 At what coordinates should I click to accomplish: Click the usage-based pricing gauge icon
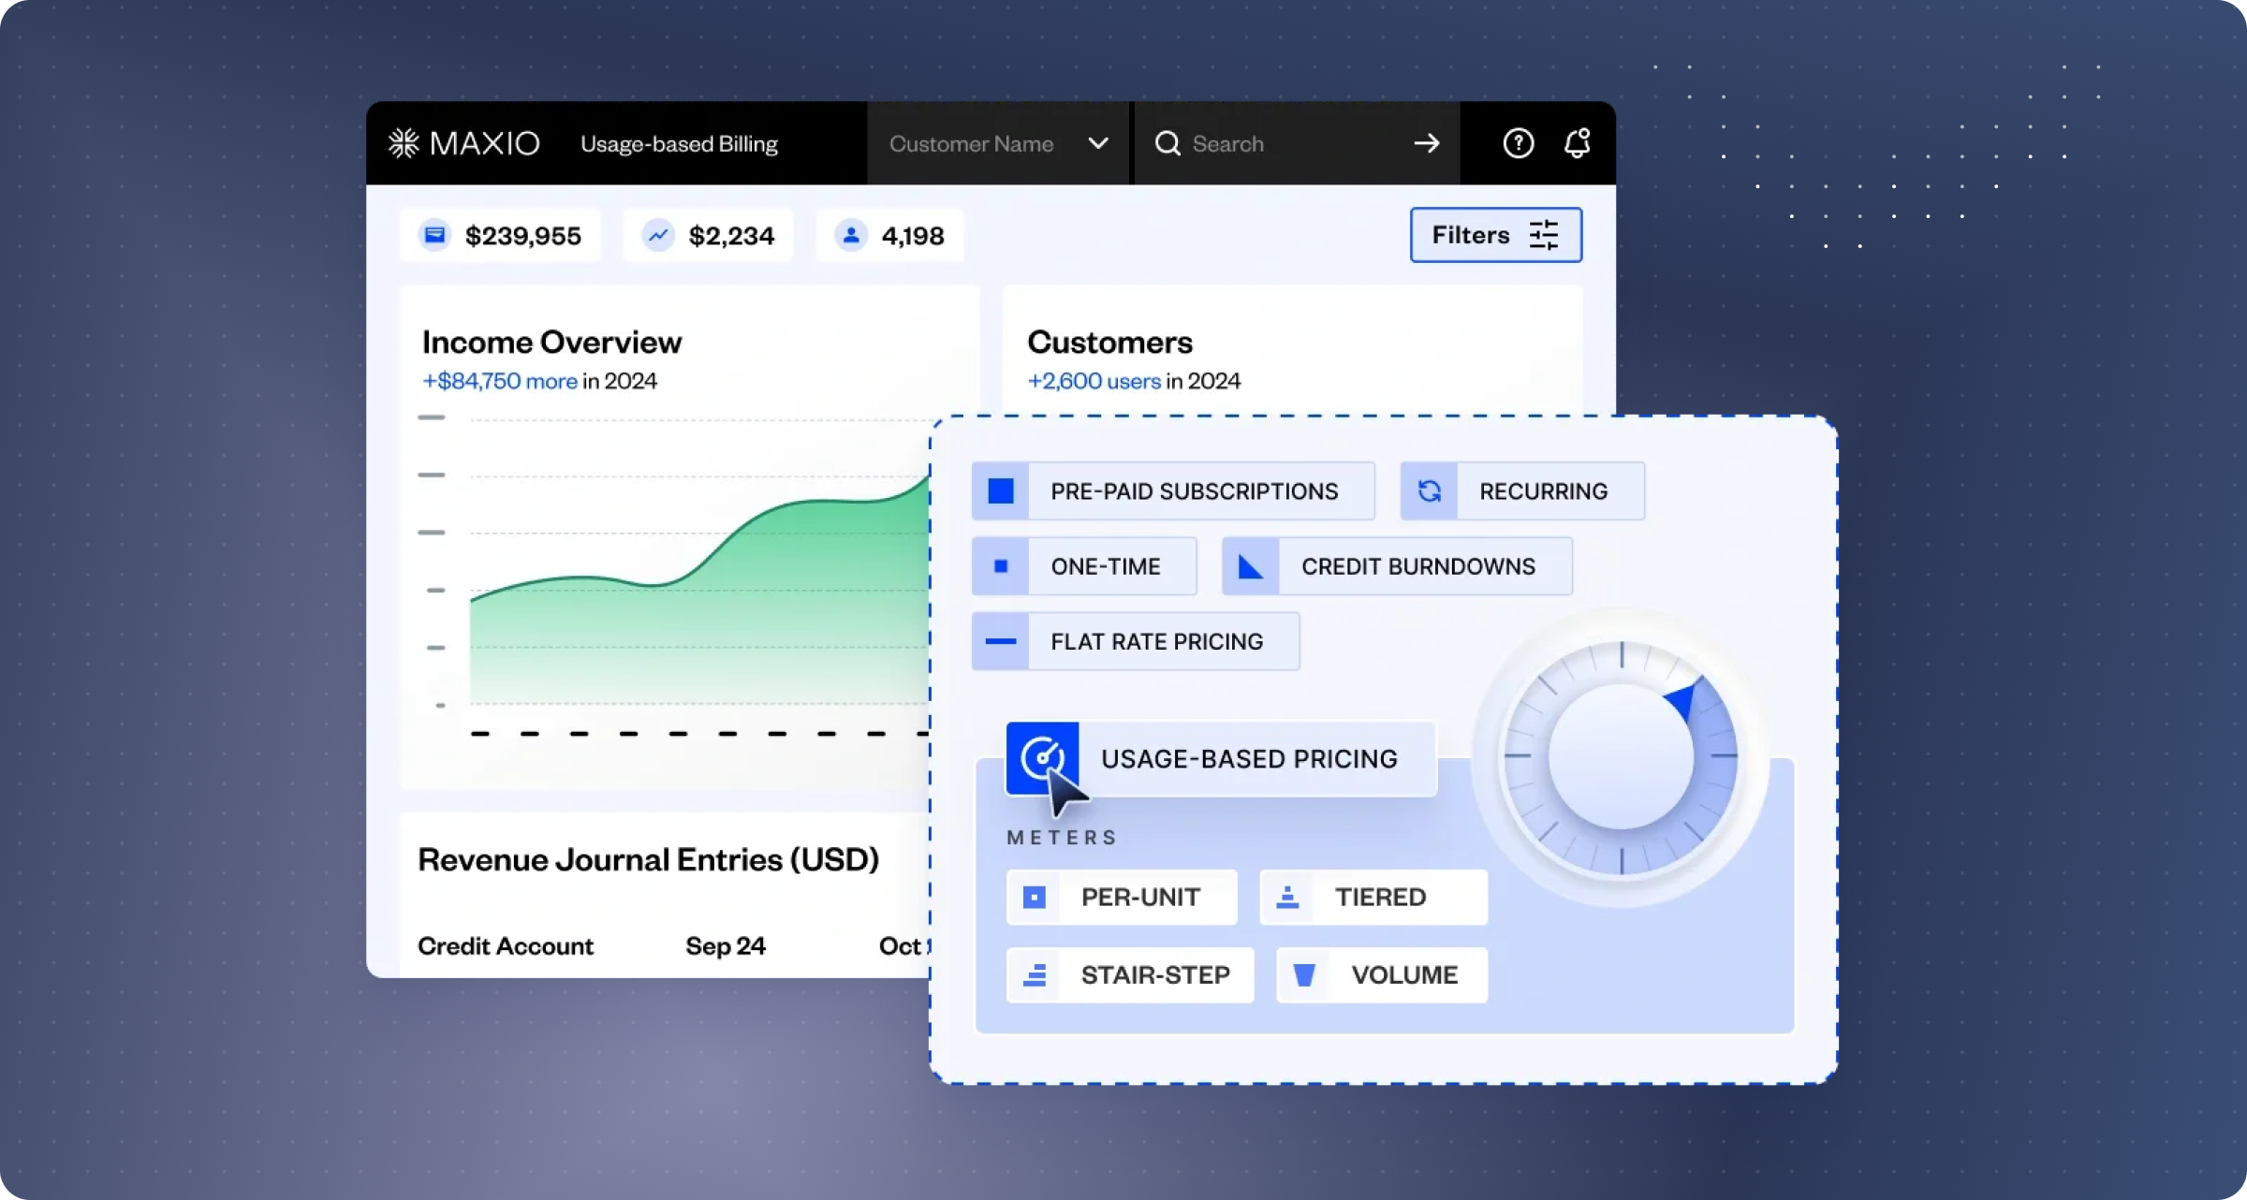point(1041,756)
